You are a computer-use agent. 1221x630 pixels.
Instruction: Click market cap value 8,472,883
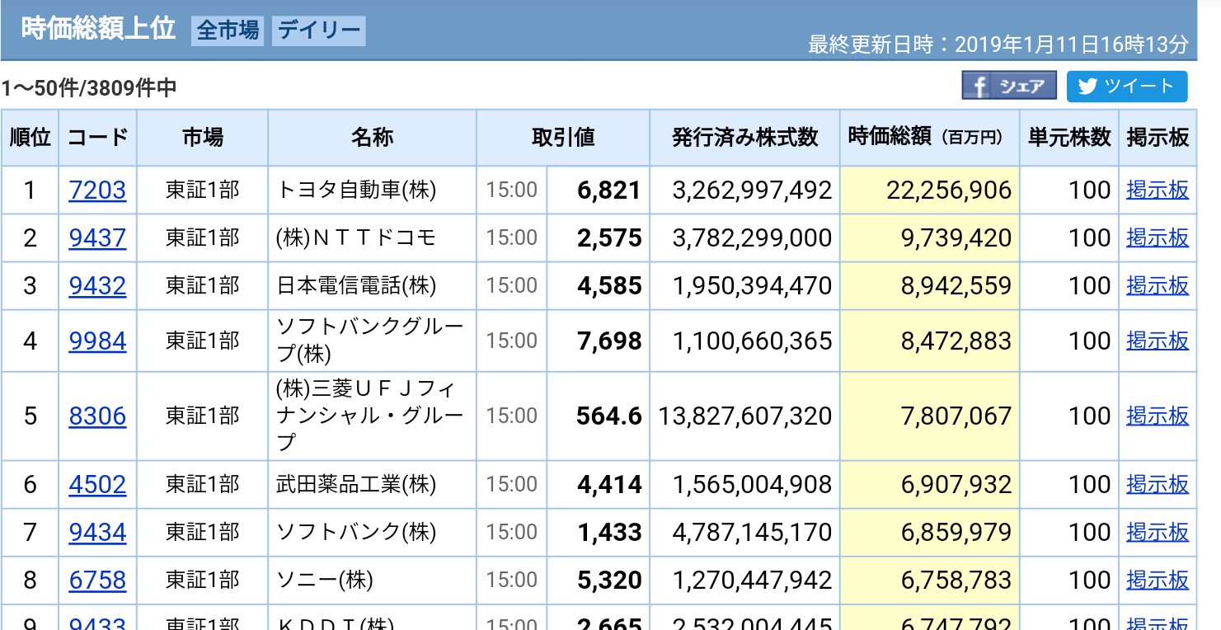coord(956,341)
